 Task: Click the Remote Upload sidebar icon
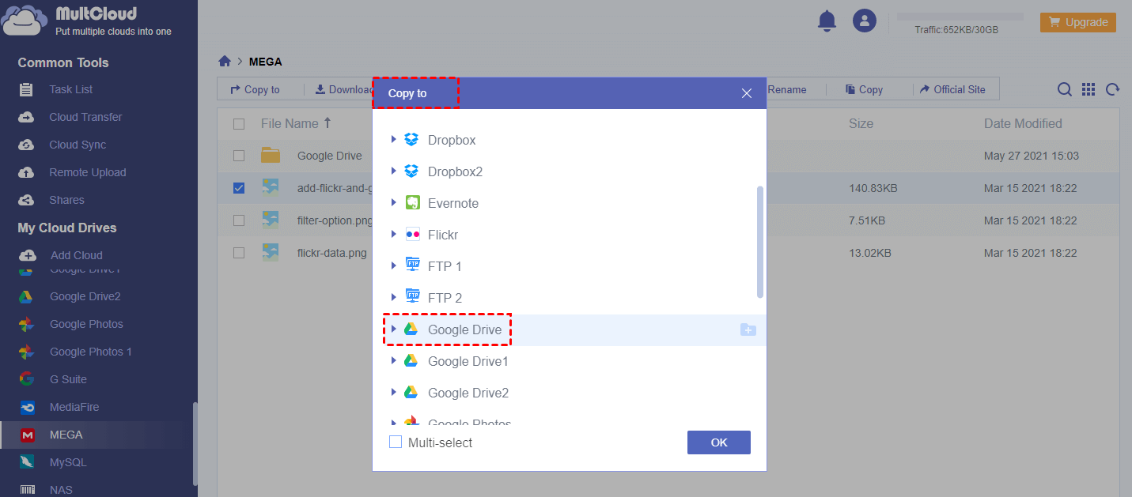point(27,172)
